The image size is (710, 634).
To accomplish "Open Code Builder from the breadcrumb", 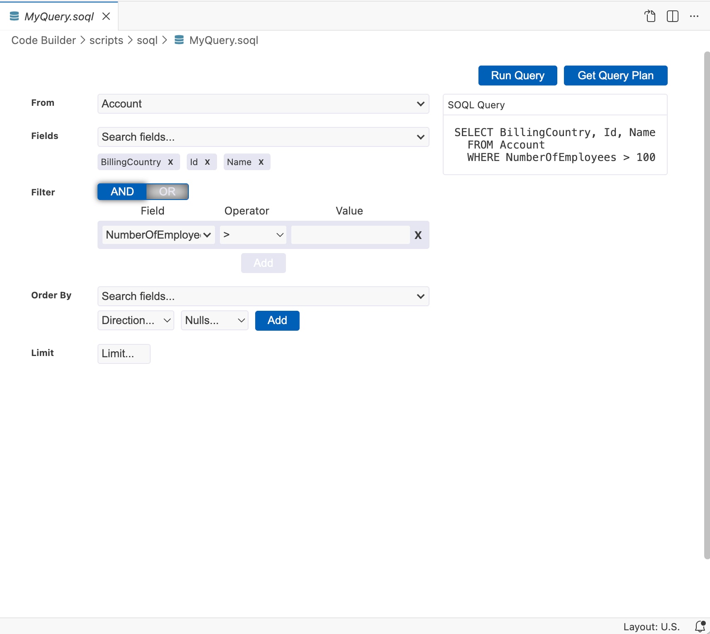I will click(x=43, y=40).
